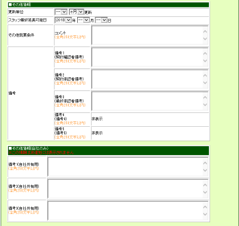This screenshot has width=239, height=226.
Task: Click scroll-down arrow in 備考2 text area
Action: tap(205, 83)
